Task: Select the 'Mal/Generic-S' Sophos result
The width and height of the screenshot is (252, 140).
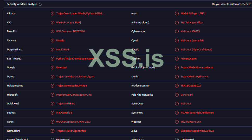Action: coord(64,113)
